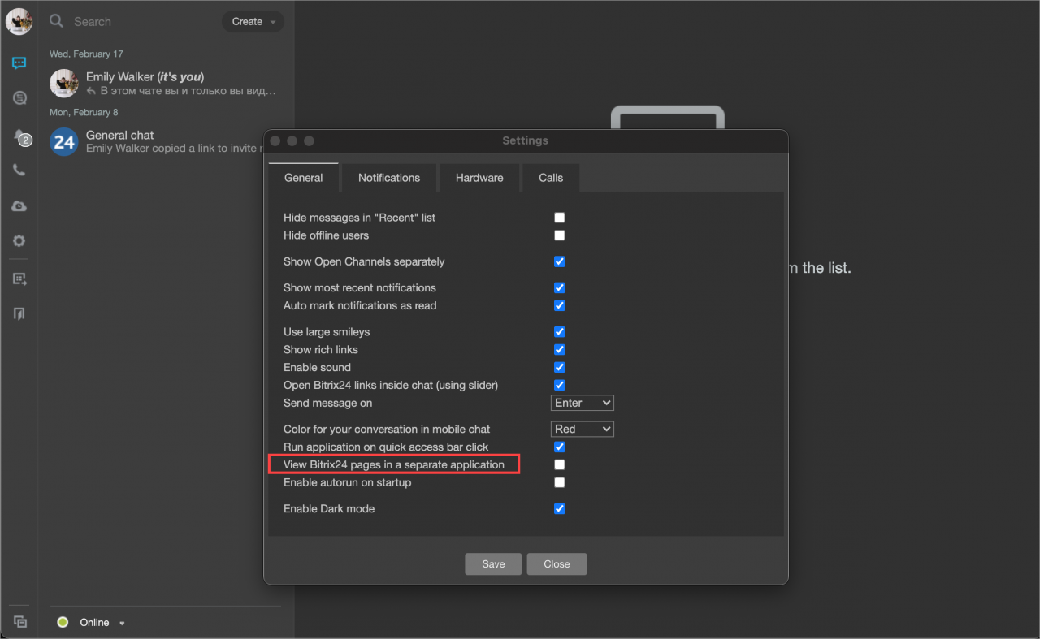This screenshot has width=1040, height=639.
Task: Open the Emily Walker chat row
Action: click(x=167, y=83)
